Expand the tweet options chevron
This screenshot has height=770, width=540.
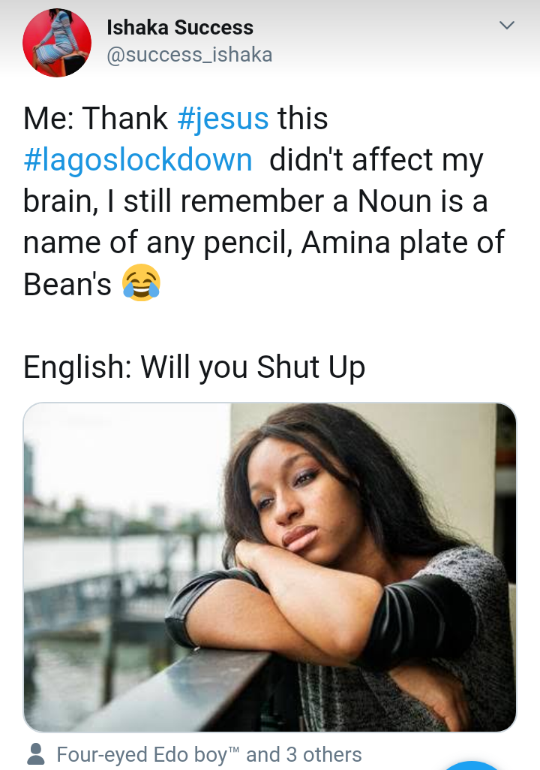tap(507, 26)
